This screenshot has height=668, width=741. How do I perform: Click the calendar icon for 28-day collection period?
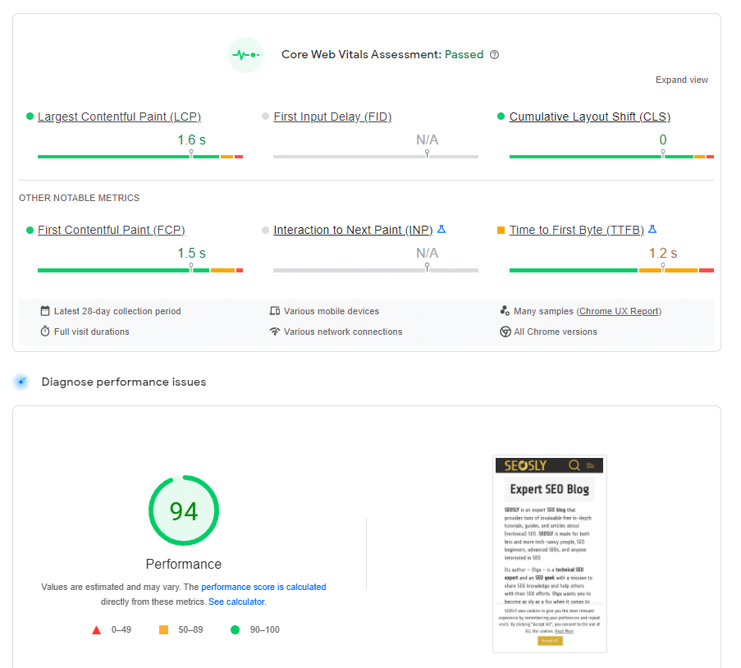click(x=44, y=311)
